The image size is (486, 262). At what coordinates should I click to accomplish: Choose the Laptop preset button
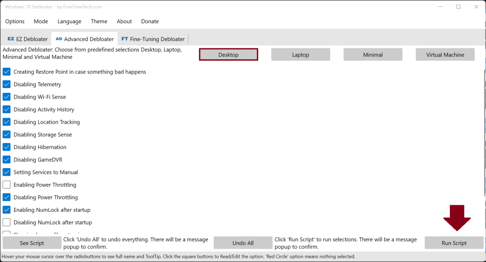point(300,54)
